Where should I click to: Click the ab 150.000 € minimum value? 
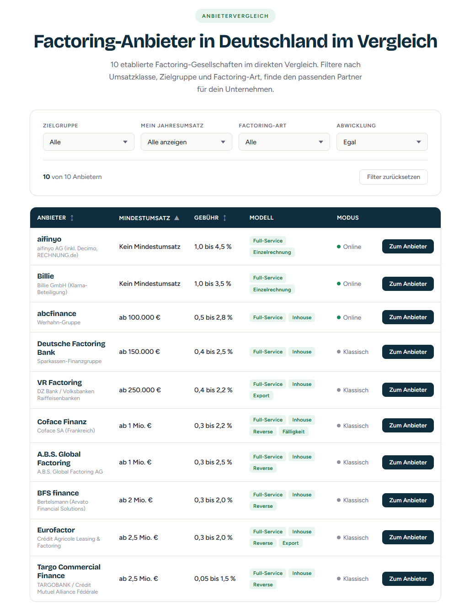(x=139, y=352)
